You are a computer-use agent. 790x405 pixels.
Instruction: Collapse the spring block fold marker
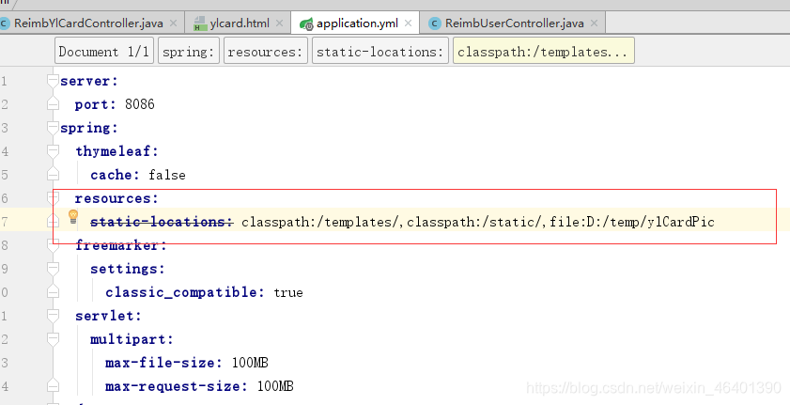tap(53, 129)
